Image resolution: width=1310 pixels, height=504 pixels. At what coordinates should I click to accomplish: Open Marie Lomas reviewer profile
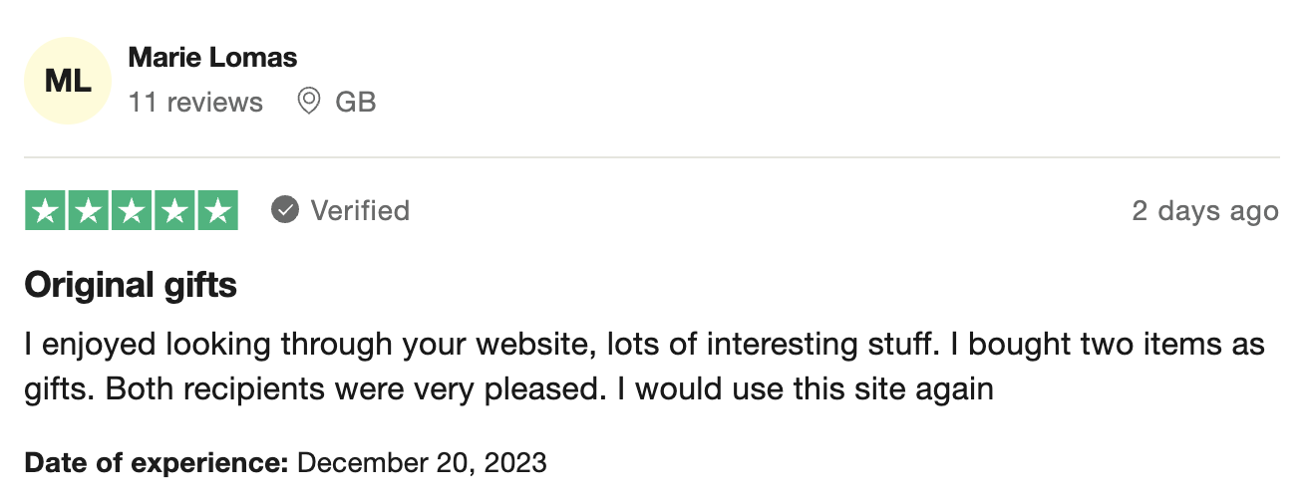212,58
